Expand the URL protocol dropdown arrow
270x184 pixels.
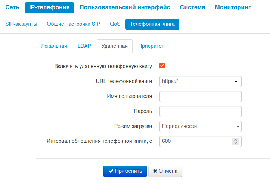coord(236,81)
